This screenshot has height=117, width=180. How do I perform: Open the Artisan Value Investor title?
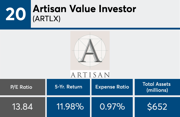click(84, 9)
